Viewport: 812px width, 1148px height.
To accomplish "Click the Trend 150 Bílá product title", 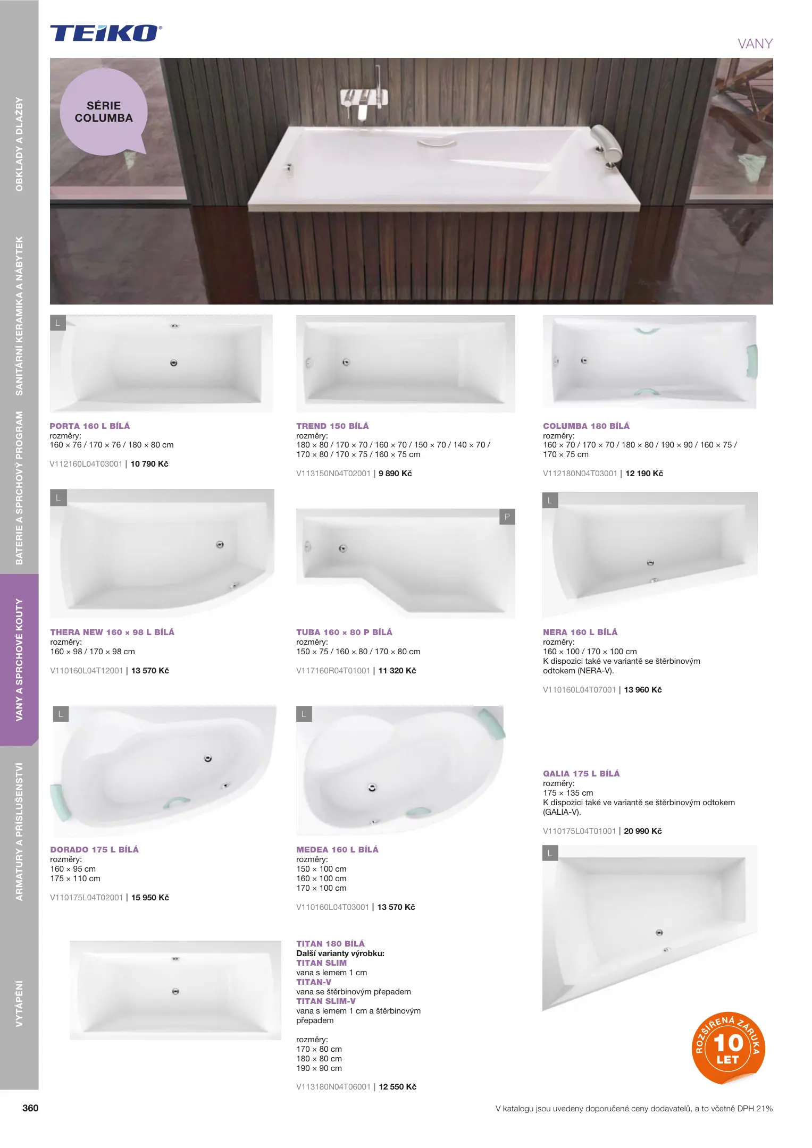I will 332,426.
